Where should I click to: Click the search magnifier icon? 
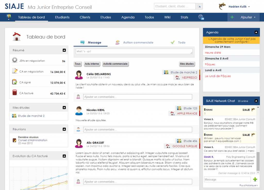pyautogui.click(x=199, y=6)
